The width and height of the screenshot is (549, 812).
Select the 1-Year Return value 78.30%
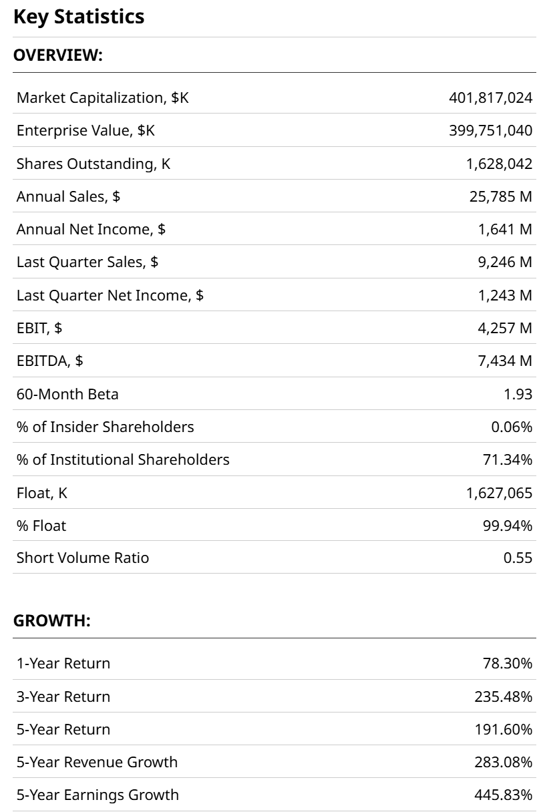(x=508, y=664)
